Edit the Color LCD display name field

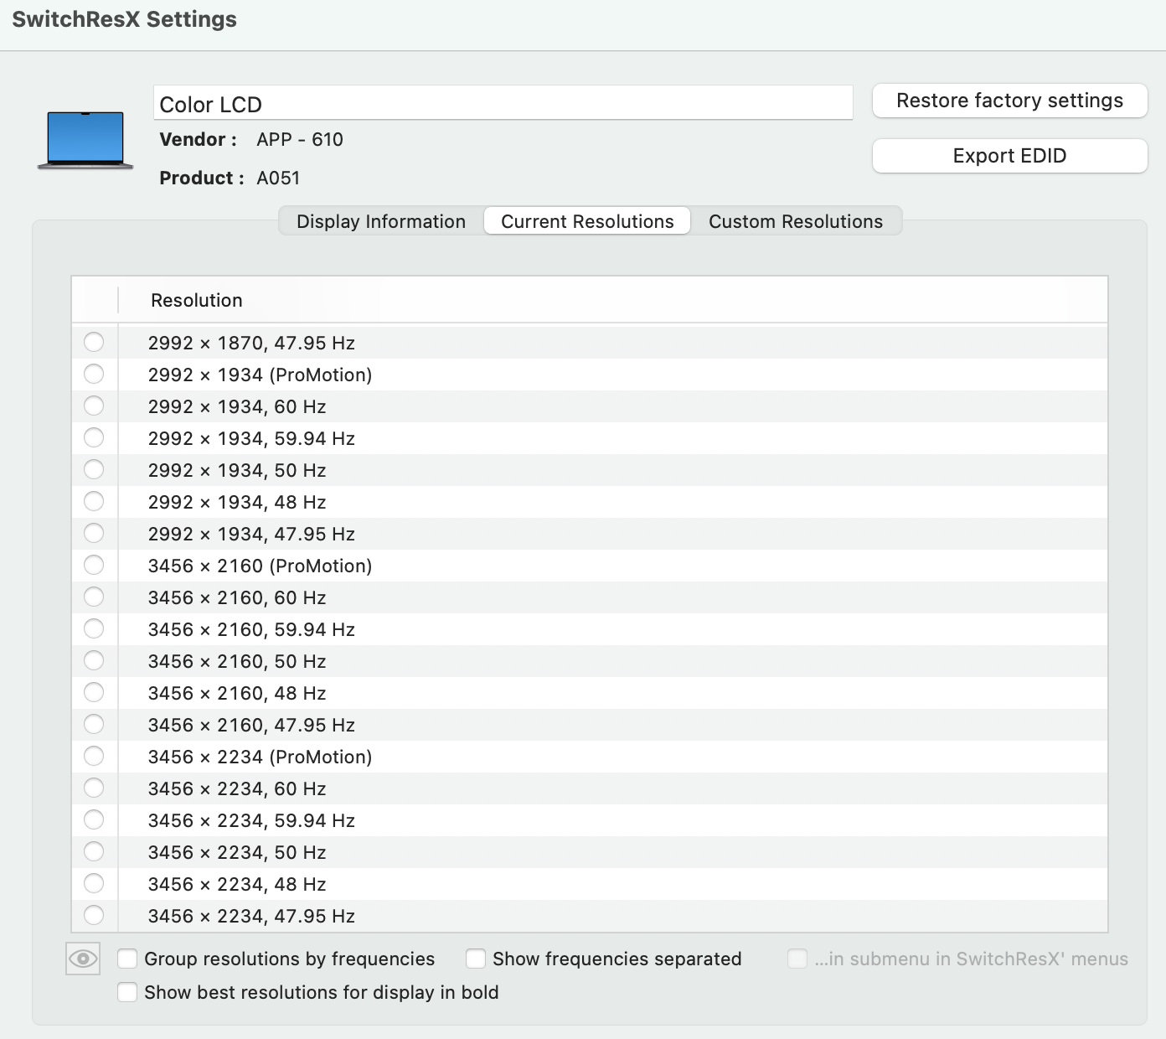[x=503, y=104]
